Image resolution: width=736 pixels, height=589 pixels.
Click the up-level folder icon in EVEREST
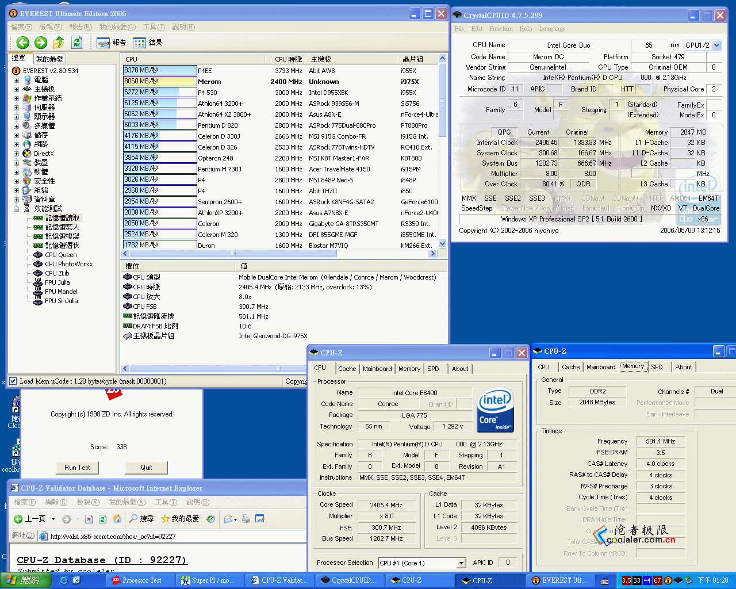coord(59,42)
